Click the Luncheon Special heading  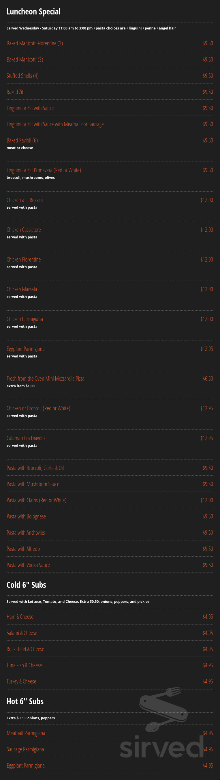tap(33, 12)
